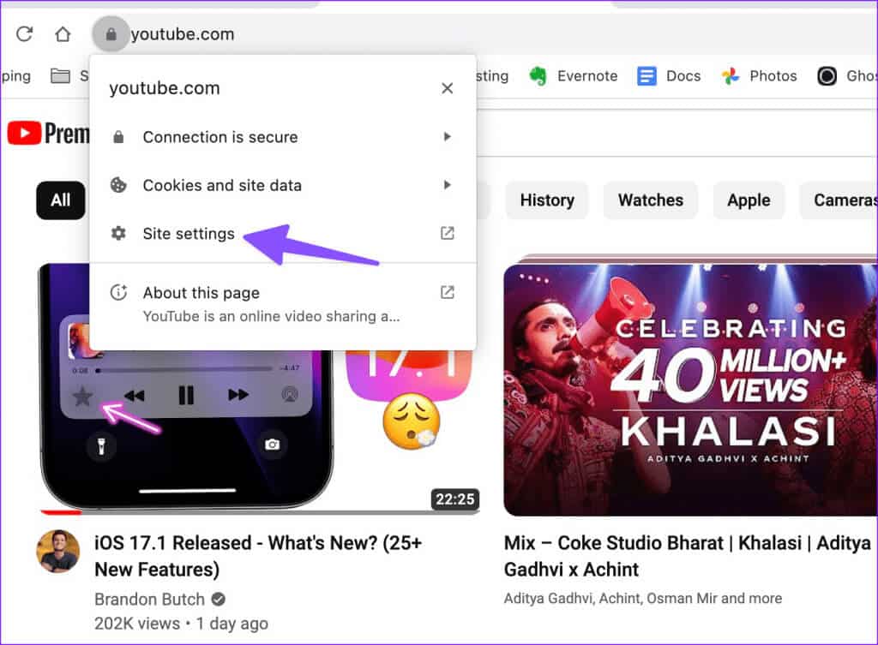This screenshot has height=645, width=878.
Task: Open About this page entry
Action: click(283, 304)
